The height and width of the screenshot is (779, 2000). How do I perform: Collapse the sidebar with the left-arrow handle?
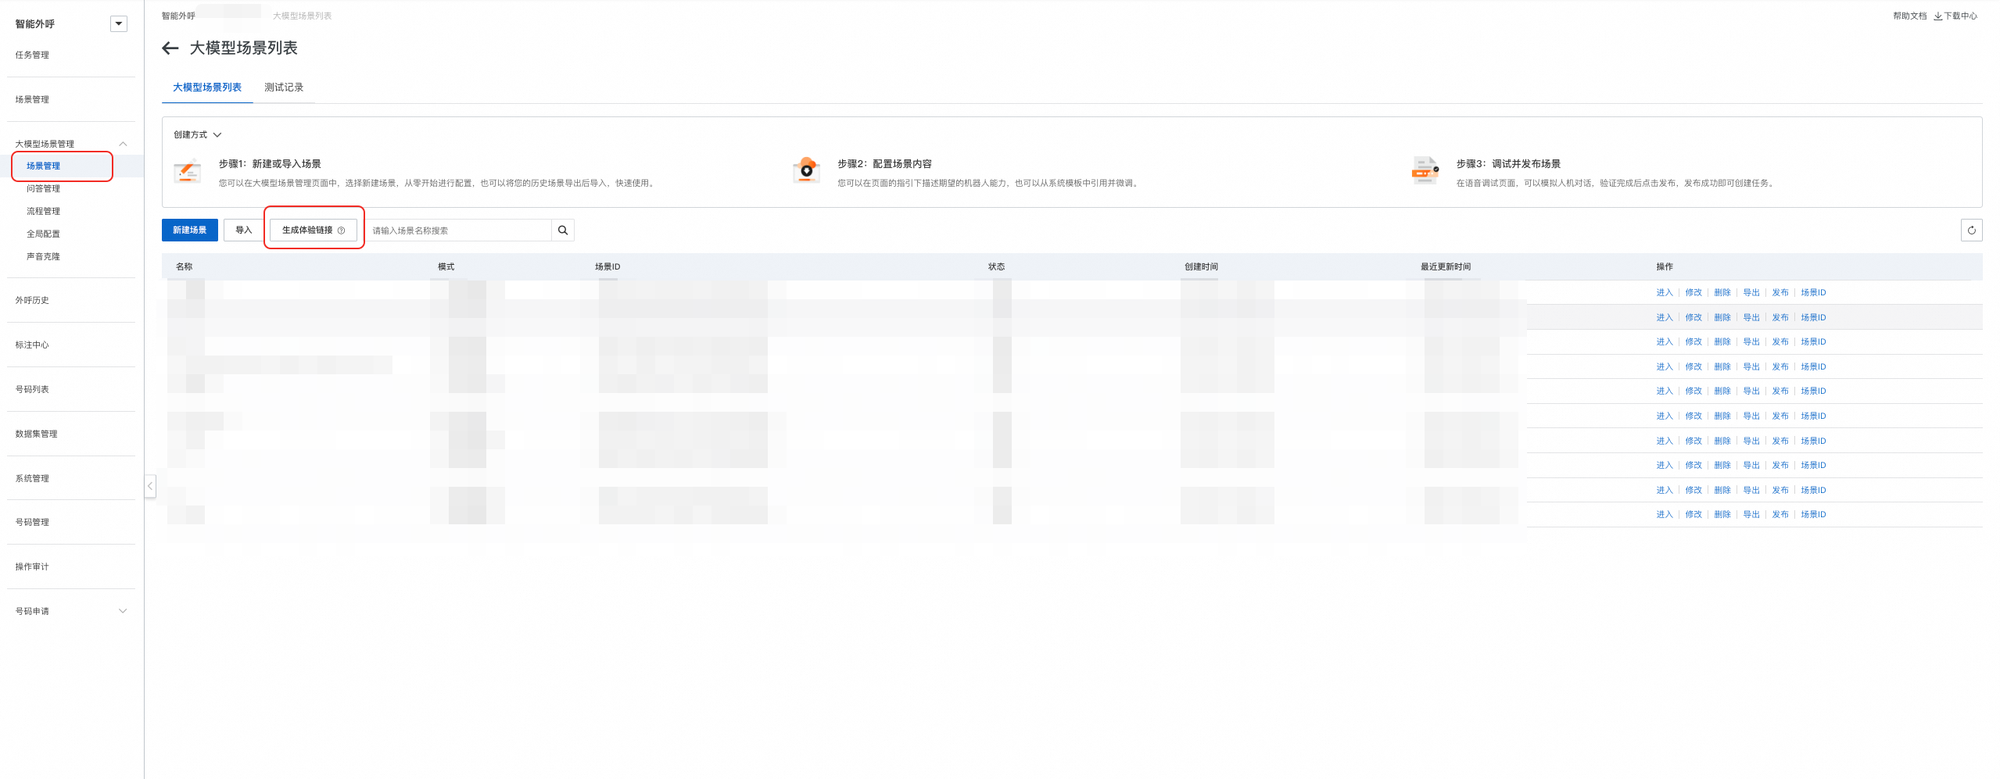pos(150,486)
